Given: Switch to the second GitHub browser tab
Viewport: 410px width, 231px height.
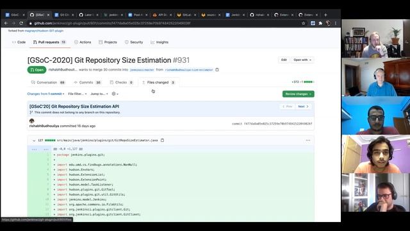Looking at the screenshot, I should pos(39,15).
